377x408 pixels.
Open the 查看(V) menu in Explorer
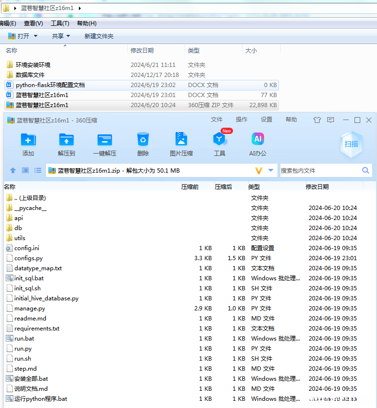[33, 23]
